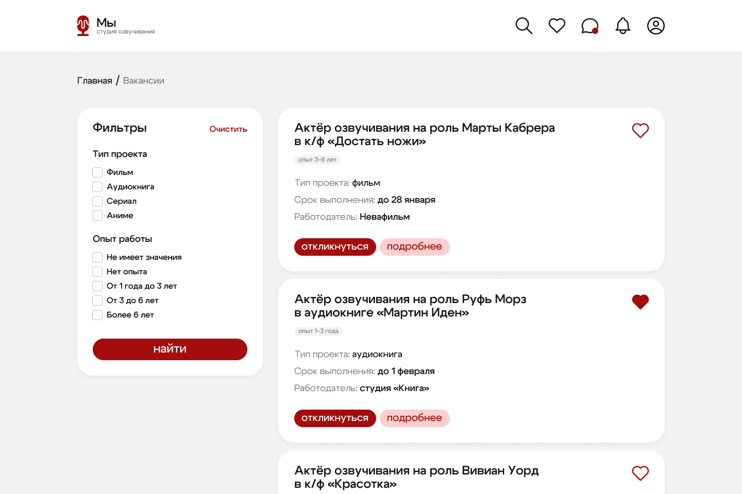
Task: Open подробнее for Мартин Иден vacancy
Action: pyautogui.click(x=414, y=418)
